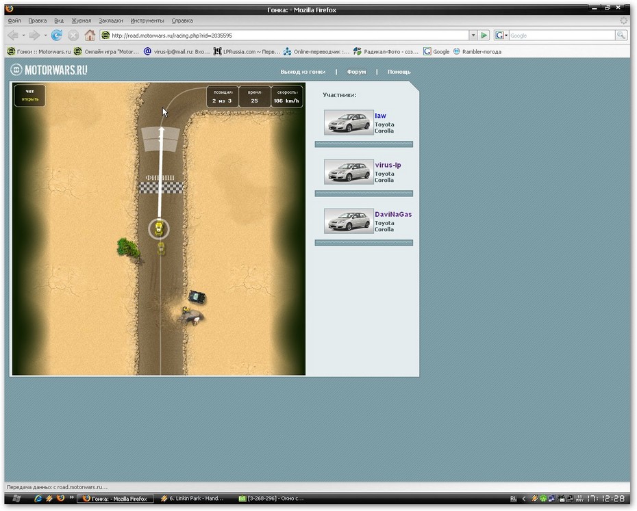Go to the Home page icon
The height and width of the screenshot is (511, 637).
[x=90, y=36]
